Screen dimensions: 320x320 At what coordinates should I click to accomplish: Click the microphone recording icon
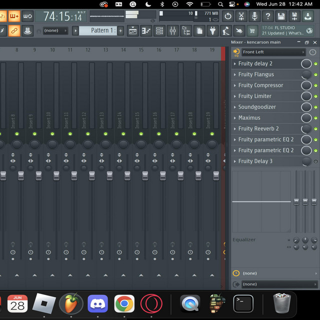[x=254, y=16]
